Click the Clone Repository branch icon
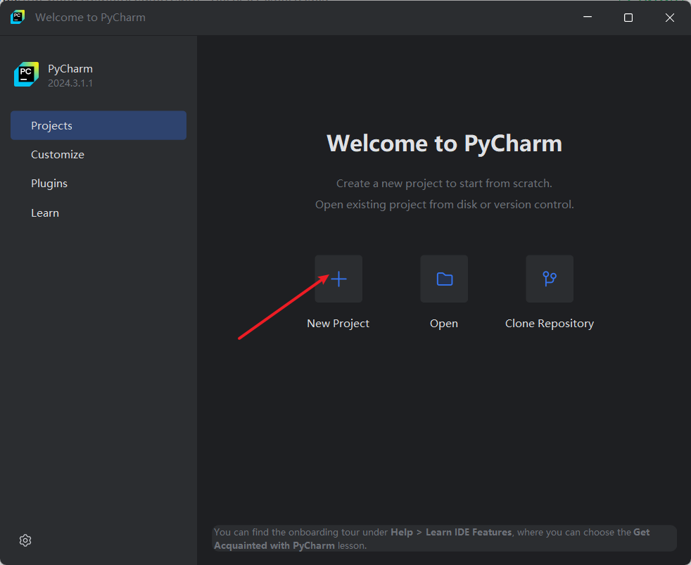Viewport: 691px width, 565px height. pyautogui.click(x=550, y=279)
